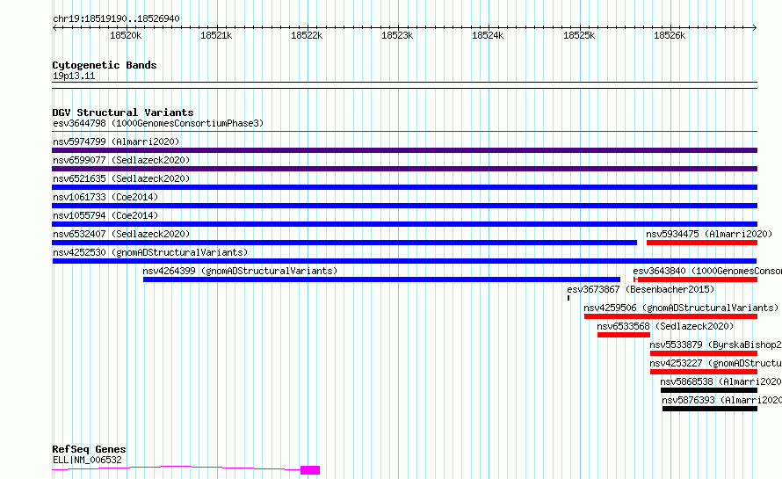Click the RefSeq Genes track title
Image resolution: width=782 pixels, height=479 pixels.
coord(89,450)
